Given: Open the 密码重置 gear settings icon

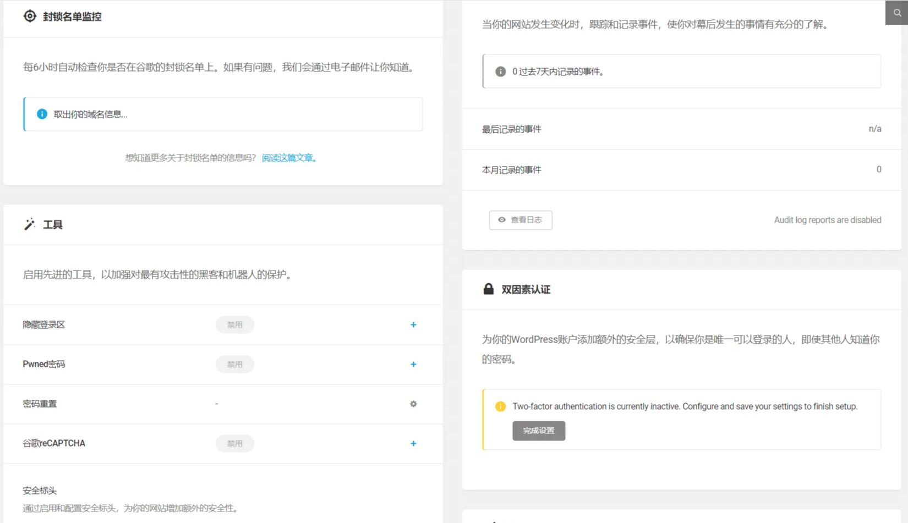Looking at the screenshot, I should point(413,404).
